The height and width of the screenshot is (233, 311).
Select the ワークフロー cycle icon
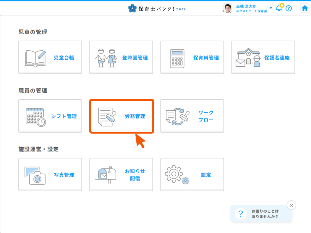(177, 117)
